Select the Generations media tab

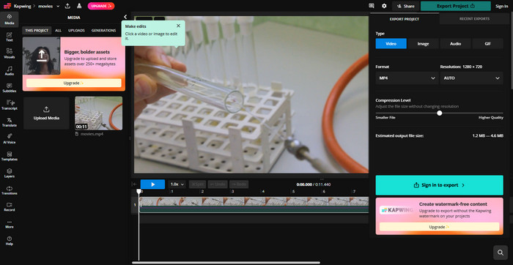tap(104, 31)
